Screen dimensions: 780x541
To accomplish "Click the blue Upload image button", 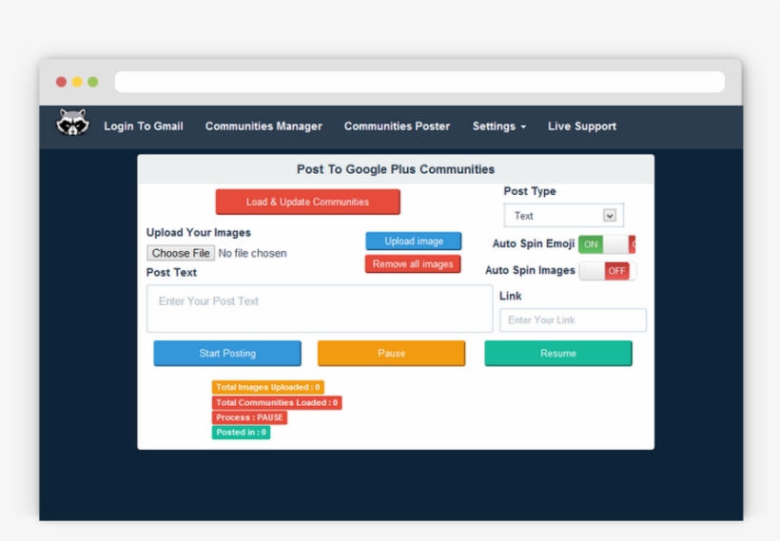I will pyautogui.click(x=413, y=242).
